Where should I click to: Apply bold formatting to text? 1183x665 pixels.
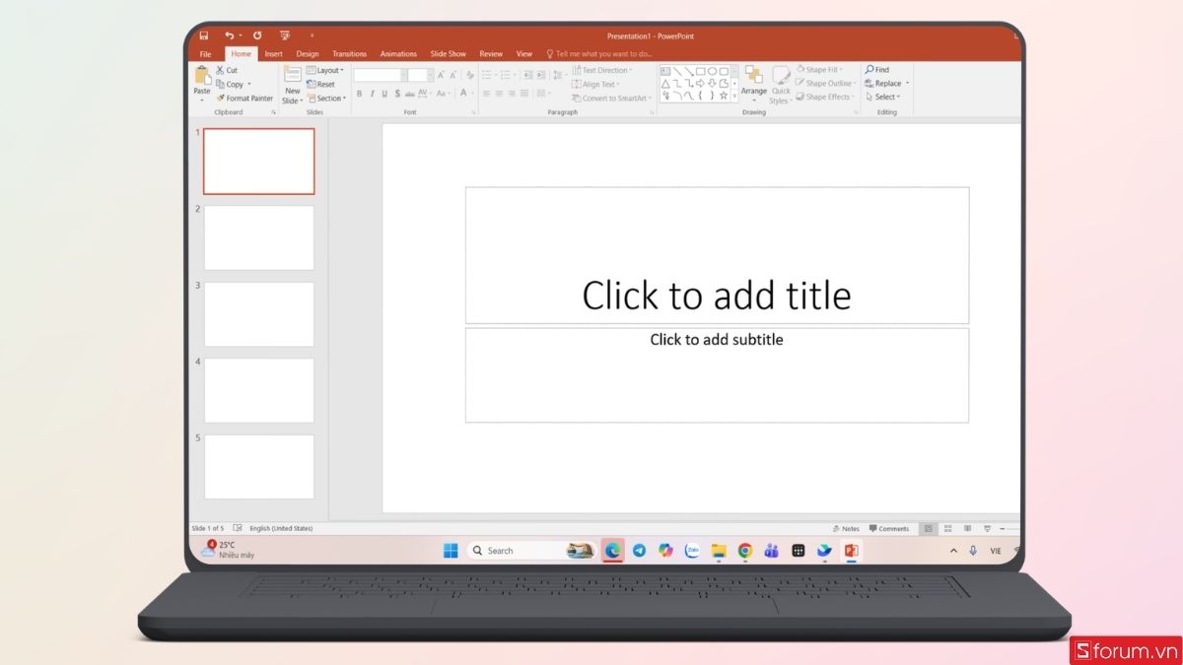[x=360, y=96]
